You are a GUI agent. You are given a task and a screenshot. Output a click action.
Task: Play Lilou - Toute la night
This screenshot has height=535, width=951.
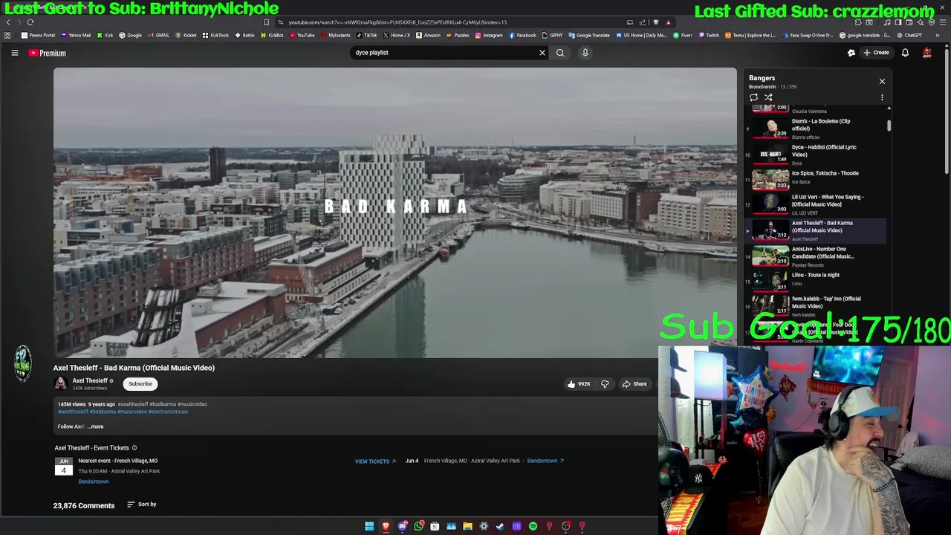click(816, 280)
